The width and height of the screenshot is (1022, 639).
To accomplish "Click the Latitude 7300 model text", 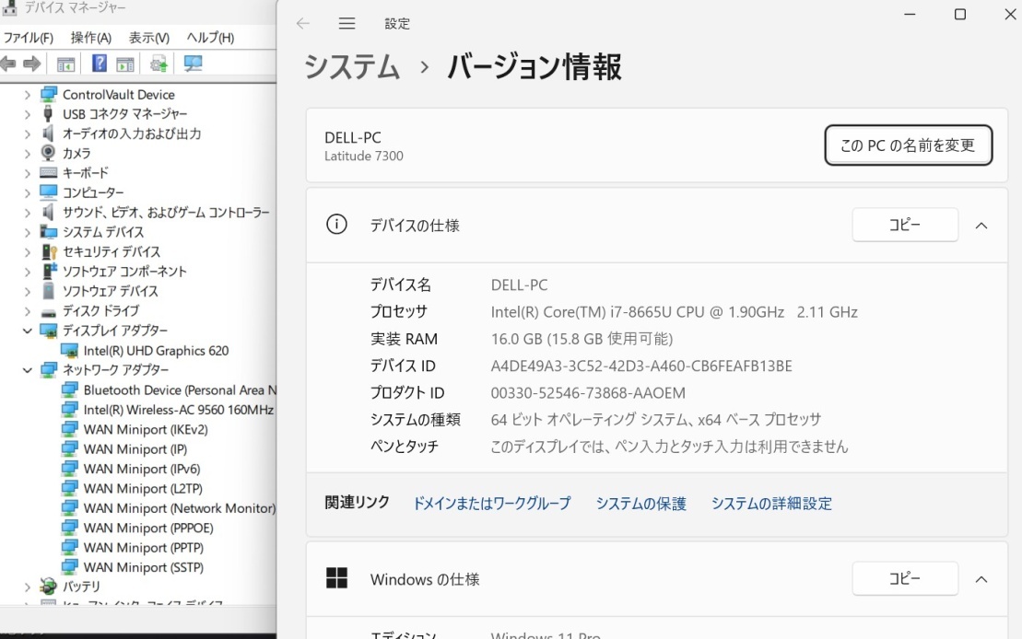I will [364, 156].
